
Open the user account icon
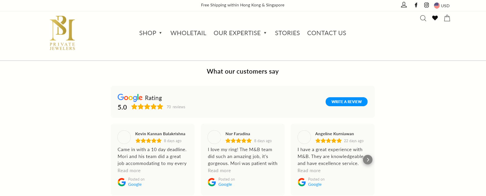pyautogui.click(x=404, y=5)
